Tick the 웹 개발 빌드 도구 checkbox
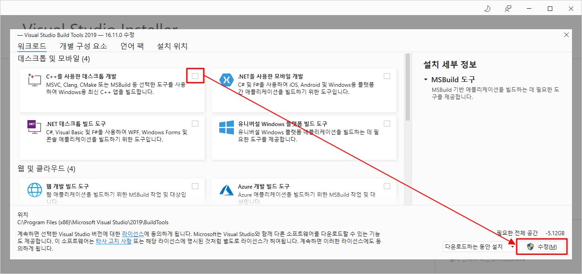Viewport: 582px width, 274px height. click(x=195, y=186)
